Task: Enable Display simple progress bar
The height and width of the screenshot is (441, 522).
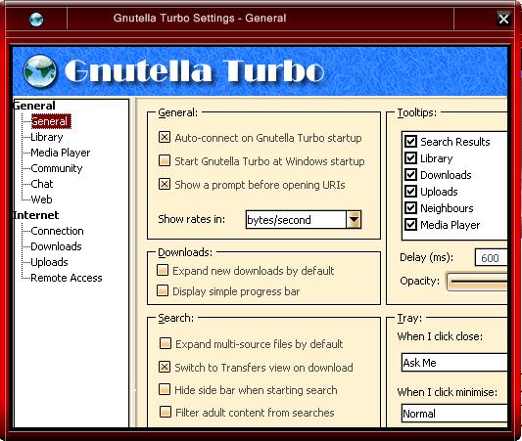Action: point(163,290)
